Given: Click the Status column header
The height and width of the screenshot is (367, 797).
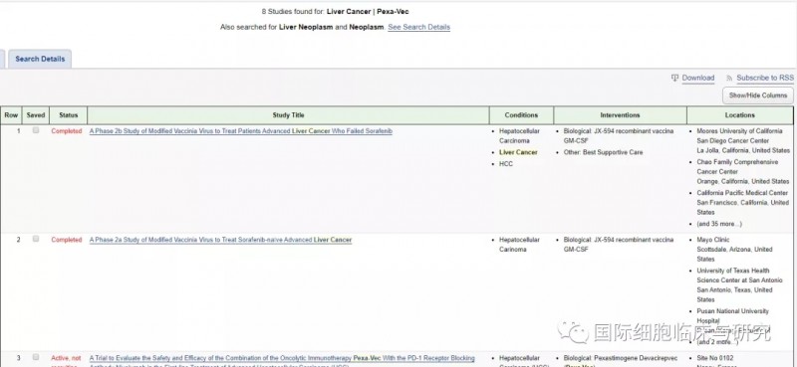Looking at the screenshot, I should (x=68, y=115).
